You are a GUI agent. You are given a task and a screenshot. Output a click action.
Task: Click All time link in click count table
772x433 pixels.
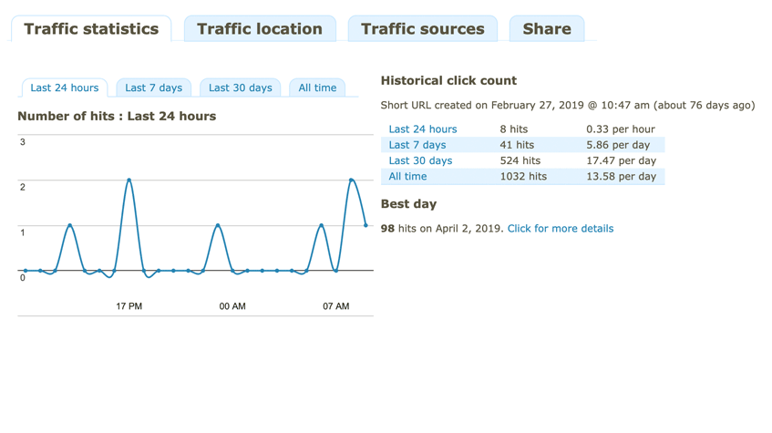407,176
